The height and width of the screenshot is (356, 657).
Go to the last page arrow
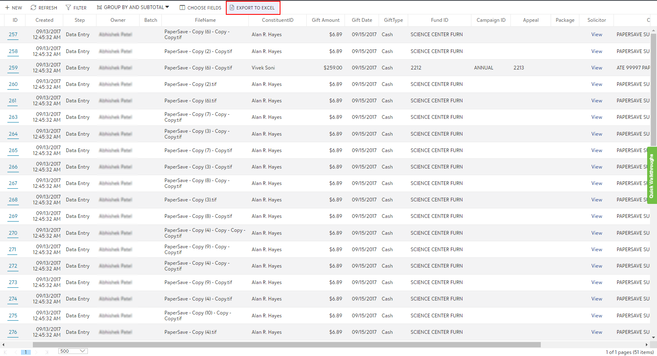46,352
